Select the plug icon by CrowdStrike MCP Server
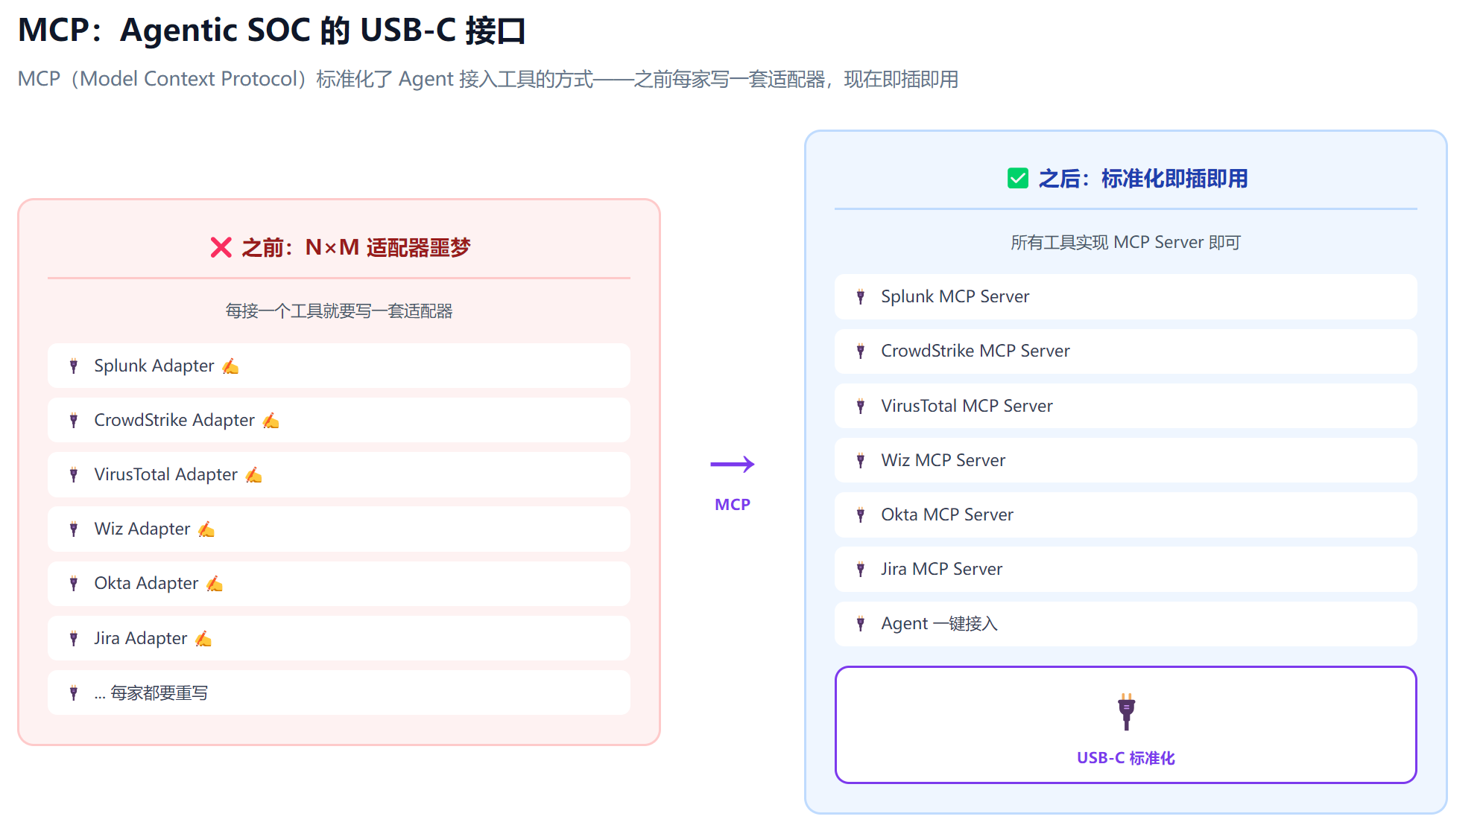The width and height of the screenshot is (1483, 828). pyautogui.click(x=861, y=351)
